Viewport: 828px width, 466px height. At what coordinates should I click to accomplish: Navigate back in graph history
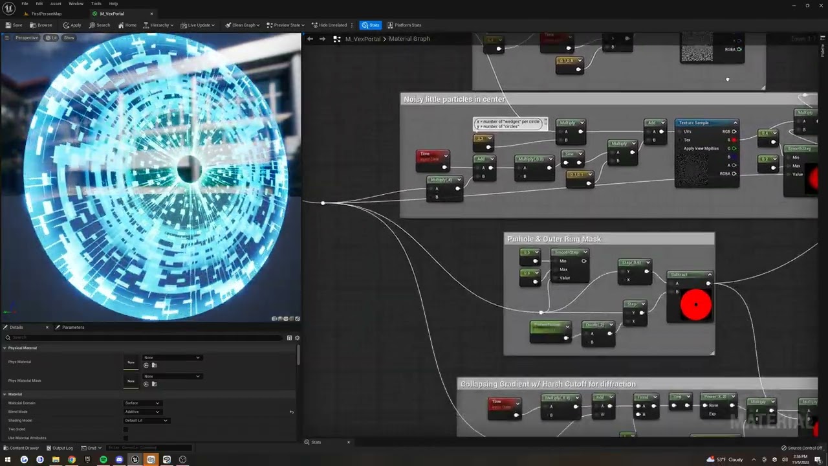click(x=310, y=39)
